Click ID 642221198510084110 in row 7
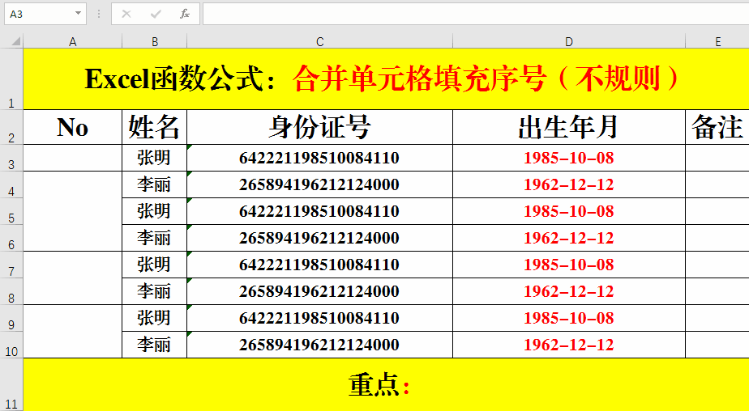The height and width of the screenshot is (411, 749). click(x=319, y=265)
